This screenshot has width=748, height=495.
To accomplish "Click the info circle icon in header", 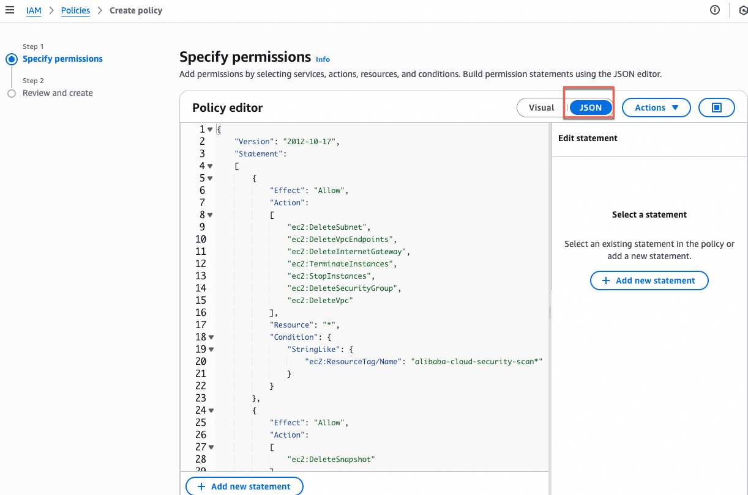I will click(715, 10).
